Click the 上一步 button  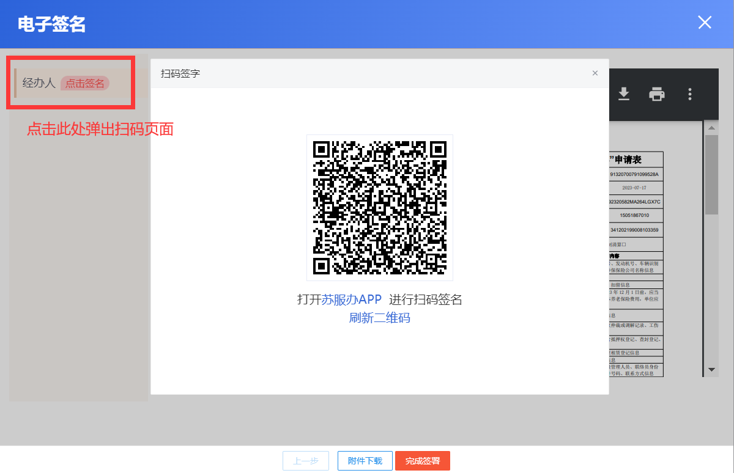point(306,461)
